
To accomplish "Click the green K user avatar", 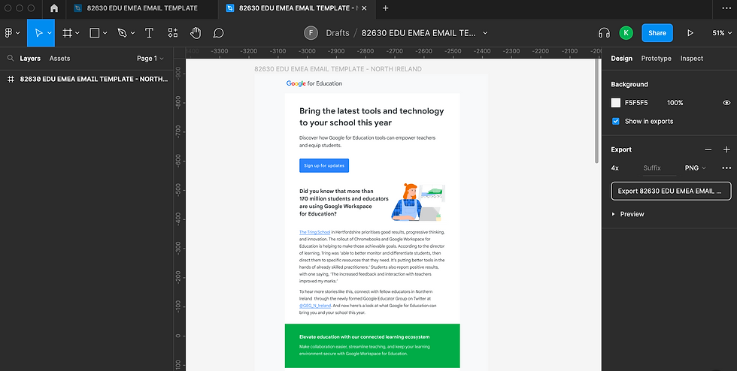I will 626,33.
